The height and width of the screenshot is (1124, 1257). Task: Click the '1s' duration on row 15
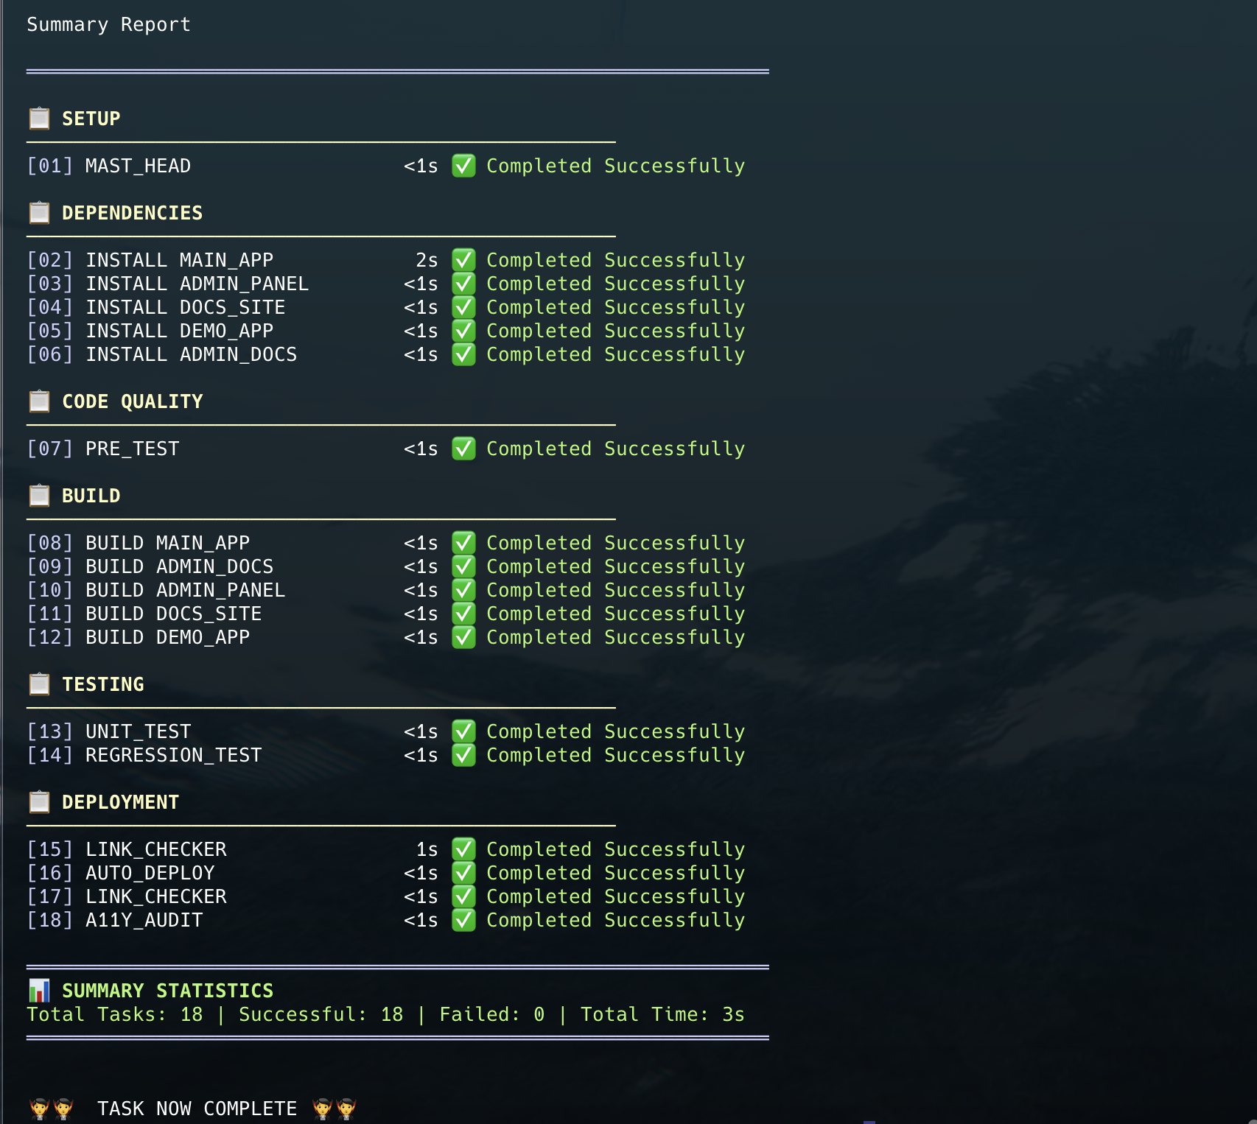pos(427,849)
